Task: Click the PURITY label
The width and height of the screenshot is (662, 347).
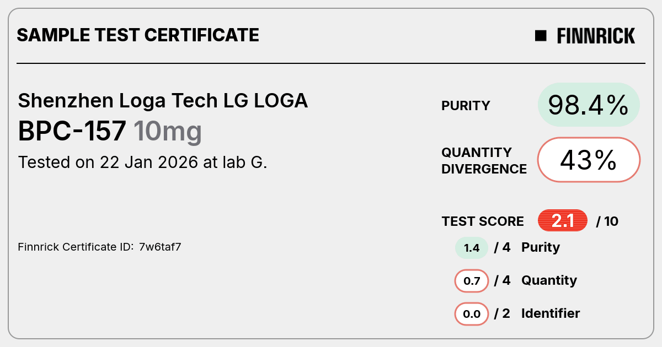Action: coord(466,106)
